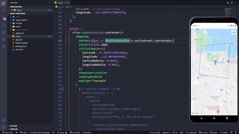Click the Aula-23.4 git branch indicator

tap(7, 133)
